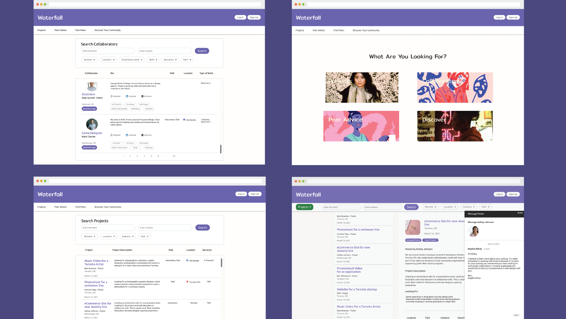Click Worldwide globe icon in Music Video row

[x=187, y=260]
